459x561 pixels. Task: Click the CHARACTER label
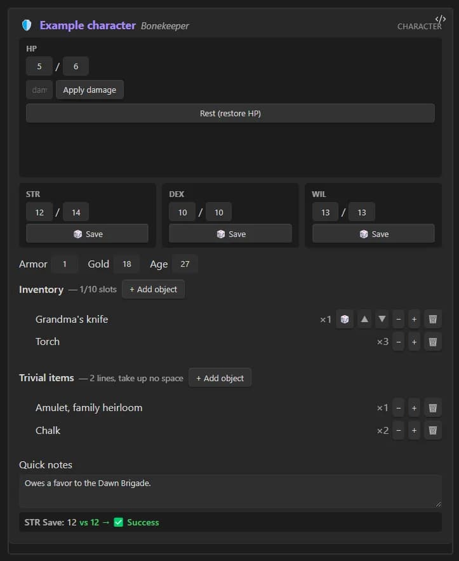click(x=419, y=27)
